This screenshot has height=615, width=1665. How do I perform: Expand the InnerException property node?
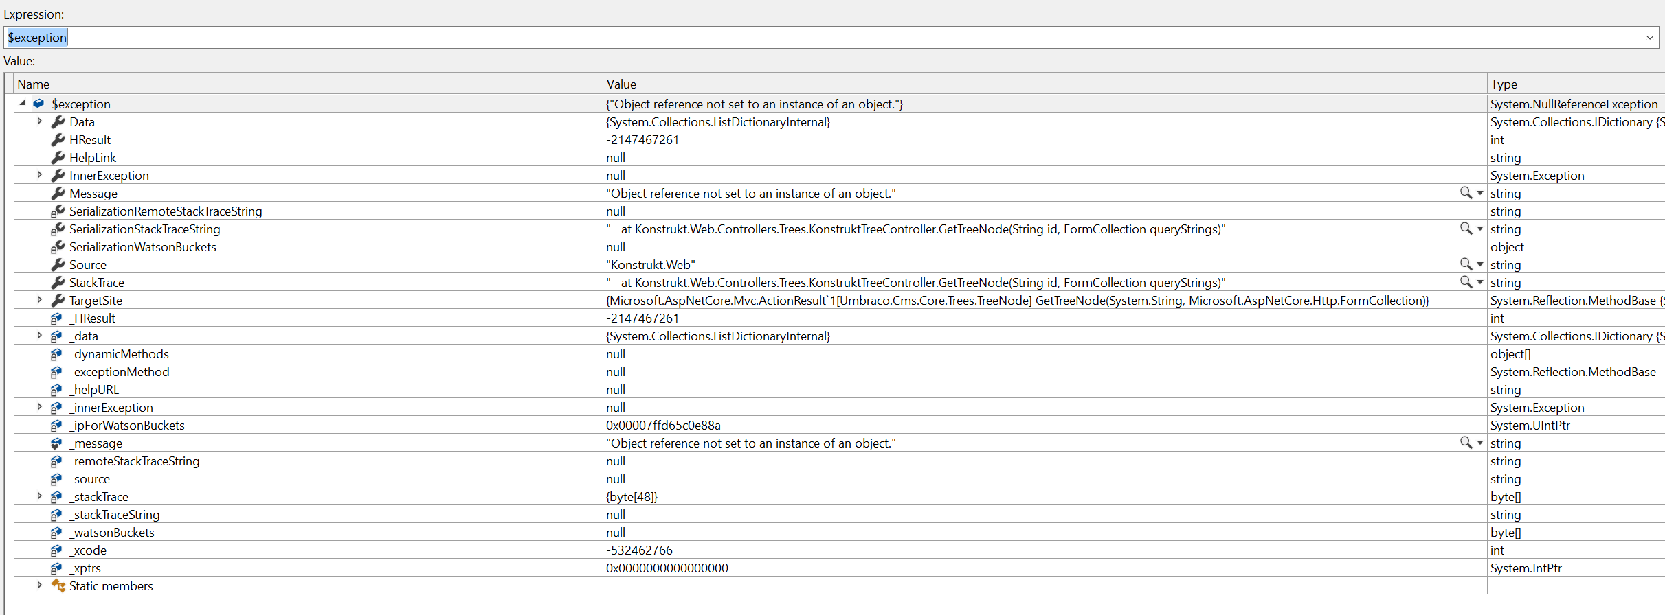coord(40,175)
